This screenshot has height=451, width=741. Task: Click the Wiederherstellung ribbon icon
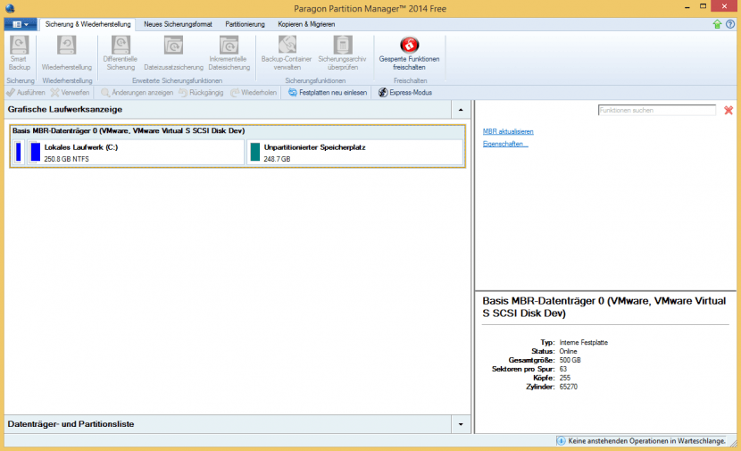click(x=67, y=53)
